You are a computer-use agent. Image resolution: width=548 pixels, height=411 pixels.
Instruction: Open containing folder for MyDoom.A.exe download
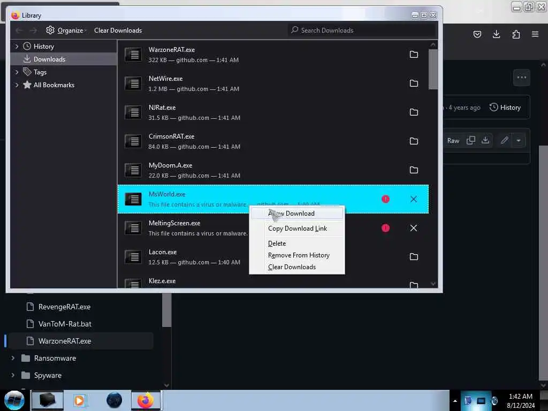click(x=414, y=170)
